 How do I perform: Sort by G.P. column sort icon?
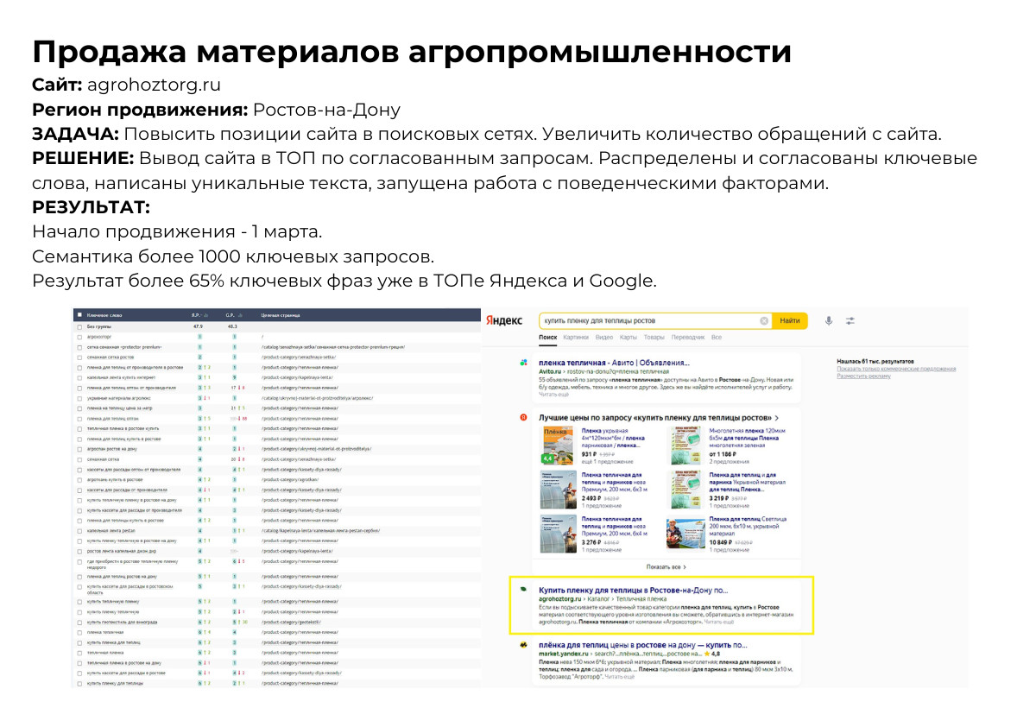[x=242, y=315]
